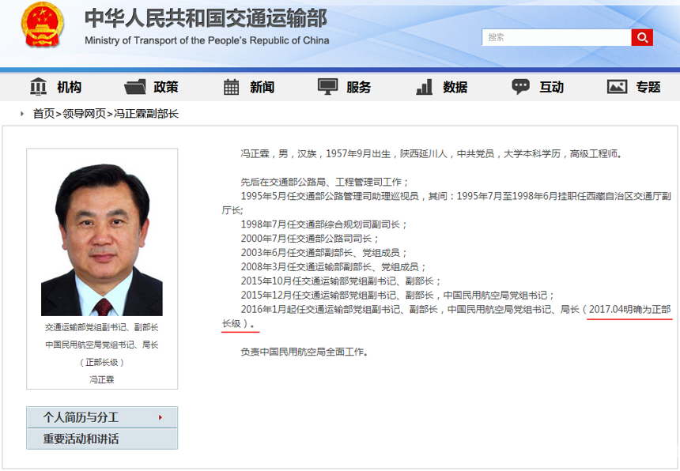Click the 互动 speech bubble icon

[x=520, y=87]
